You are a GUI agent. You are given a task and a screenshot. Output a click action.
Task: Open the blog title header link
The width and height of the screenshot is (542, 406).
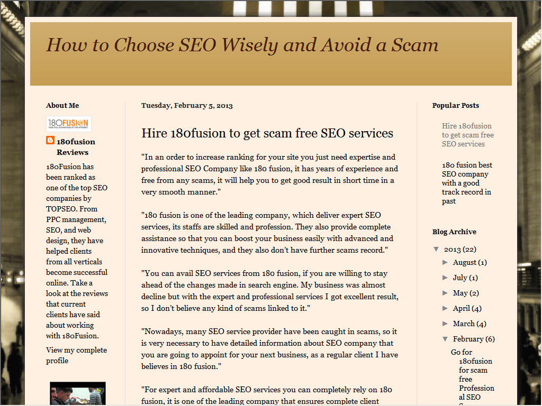pos(242,45)
